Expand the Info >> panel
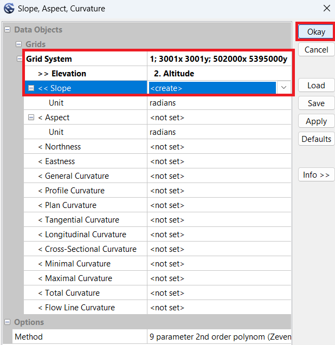The width and height of the screenshot is (335, 345). 316,174
